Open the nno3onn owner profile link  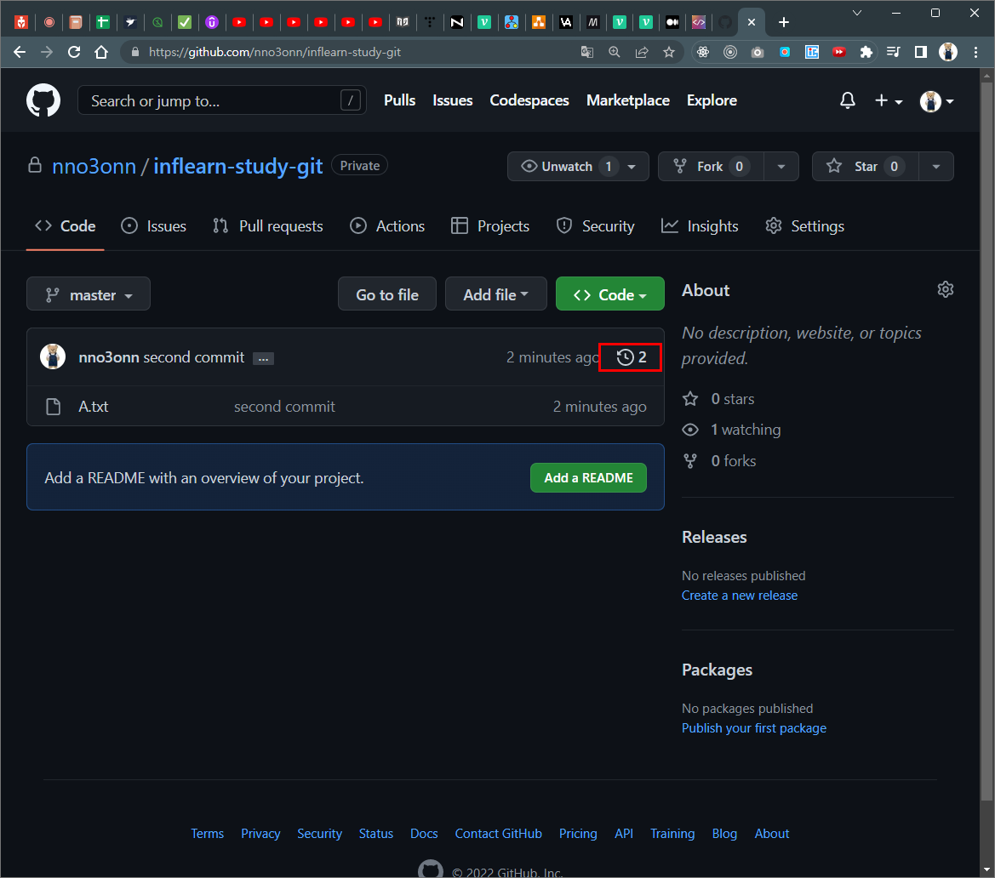click(94, 166)
